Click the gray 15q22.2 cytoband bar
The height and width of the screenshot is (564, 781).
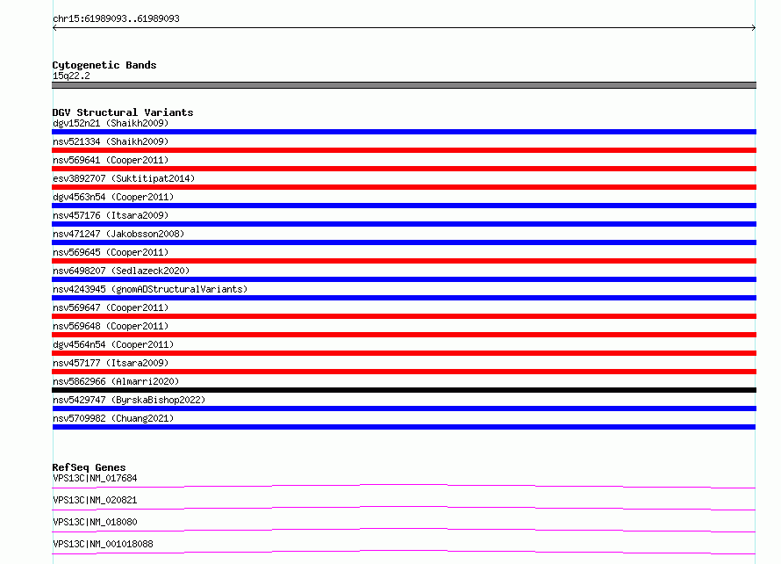(x=404, y=85)
